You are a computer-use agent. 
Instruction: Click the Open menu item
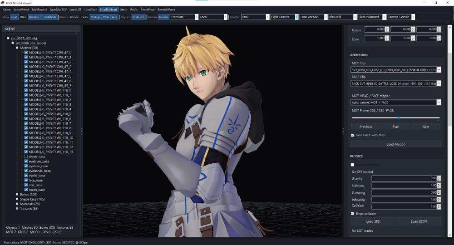(7, 10)
